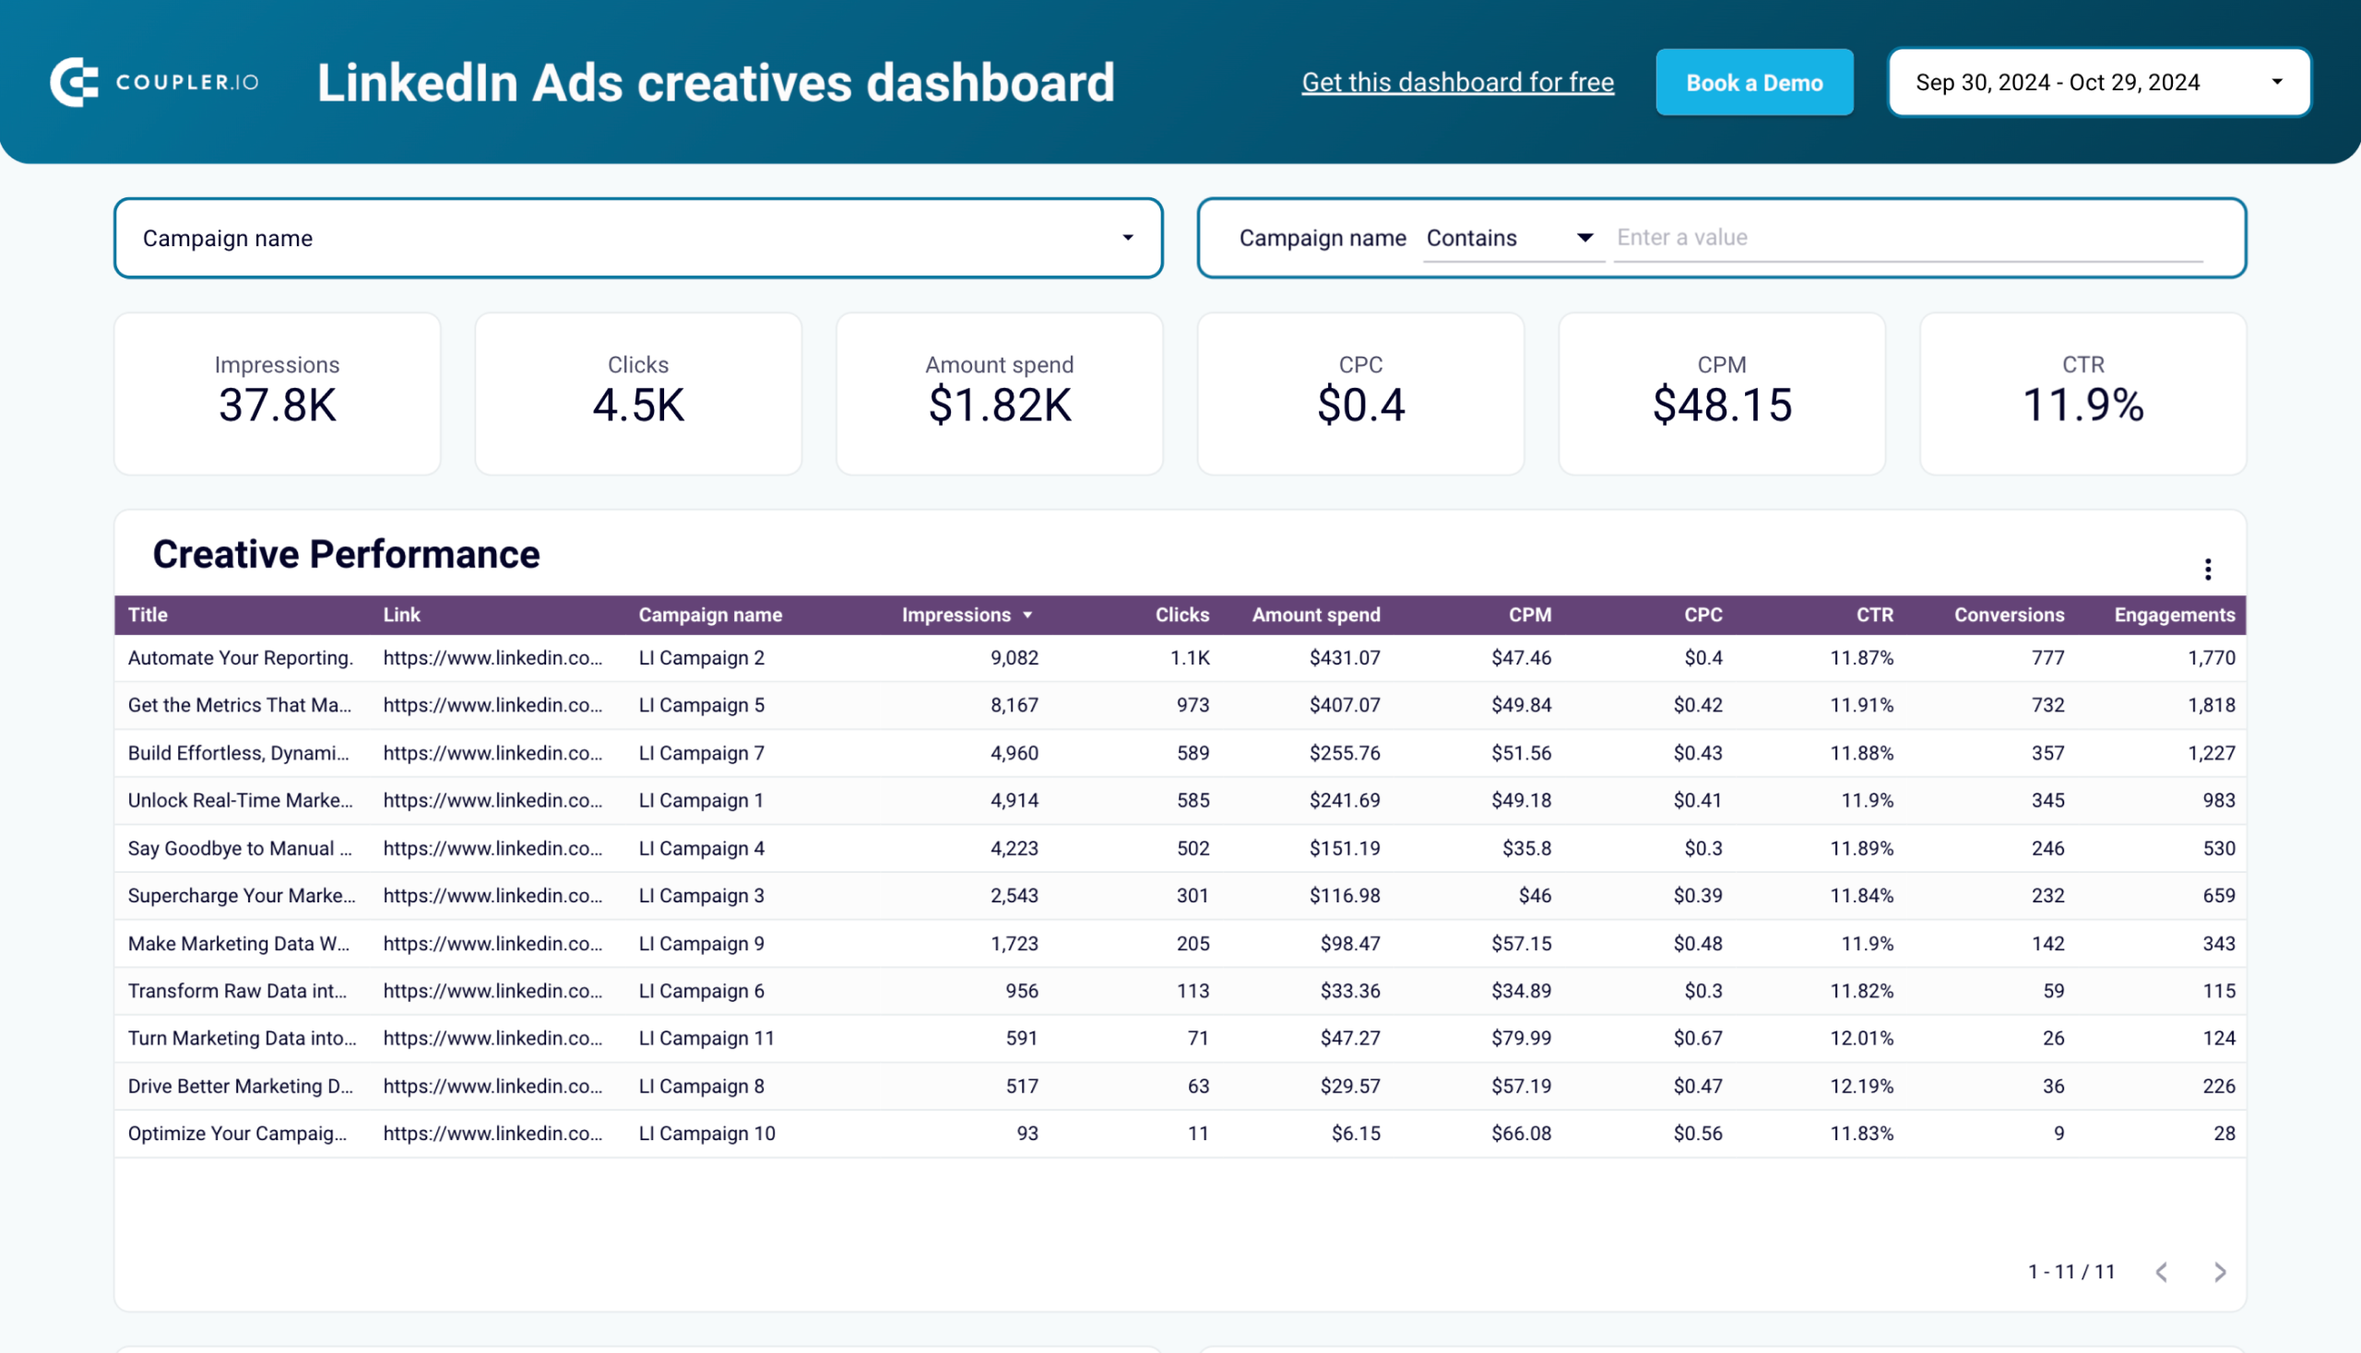Screen dimensions: 2361x1353
Task: Click the 9,082 impressions value
Action: (1014, 658)
